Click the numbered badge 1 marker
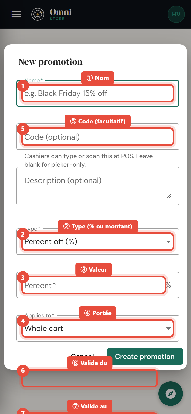Screen dimensions: 191x414 (x=23, y=86)
